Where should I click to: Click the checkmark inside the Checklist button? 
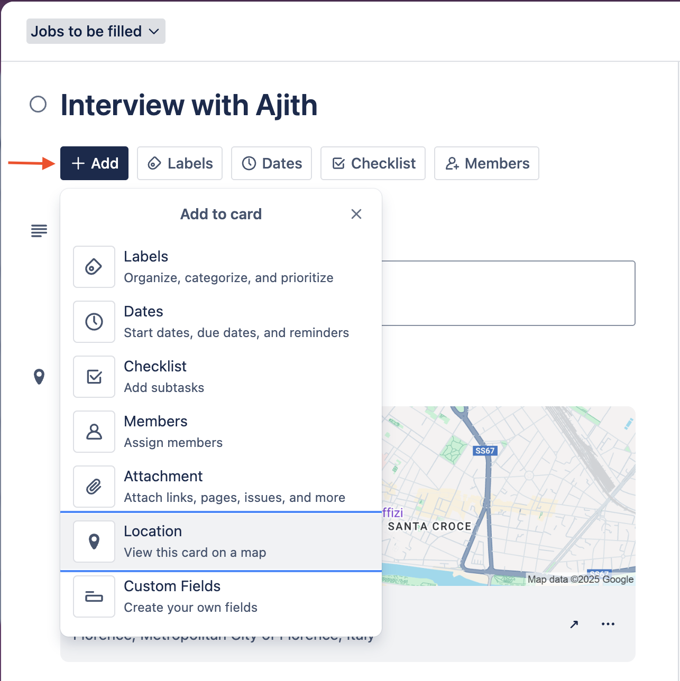[338, 163]
